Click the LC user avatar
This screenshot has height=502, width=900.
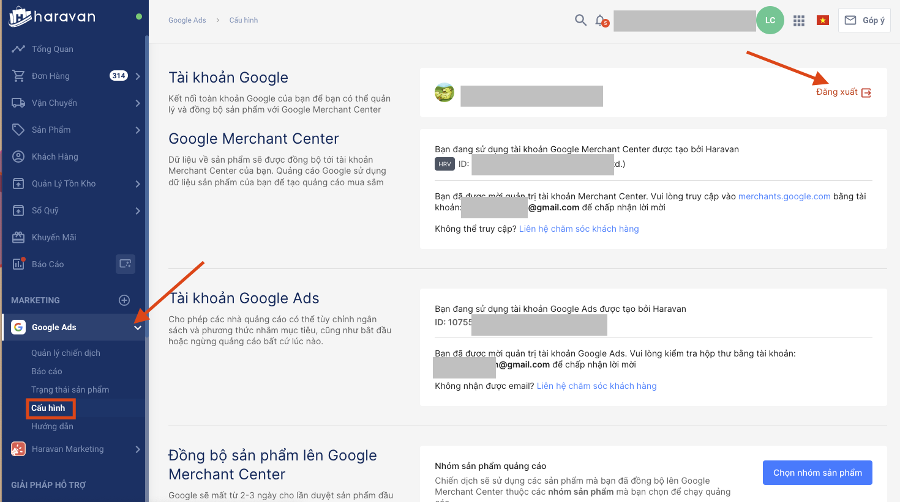tap(770, 20)
